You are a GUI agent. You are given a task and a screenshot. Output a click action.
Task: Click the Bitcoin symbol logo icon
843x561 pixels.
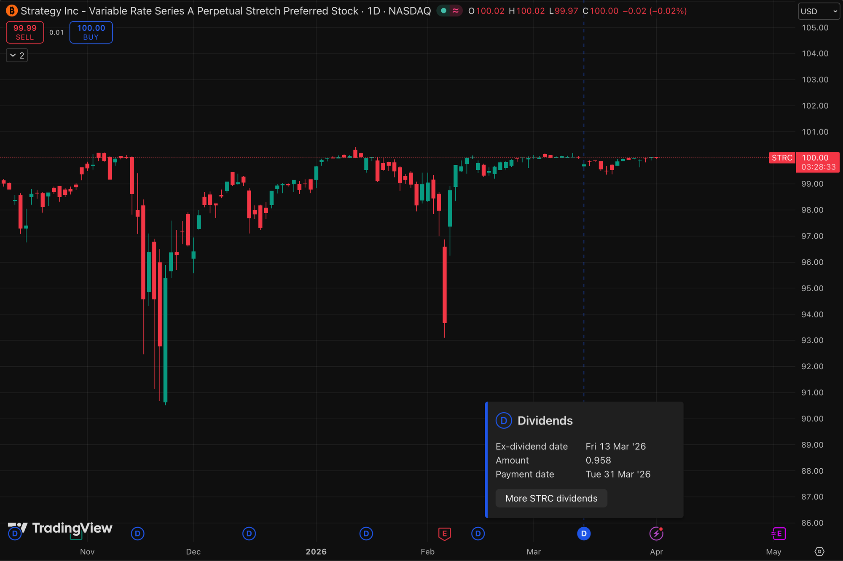(x=11, y=11)
